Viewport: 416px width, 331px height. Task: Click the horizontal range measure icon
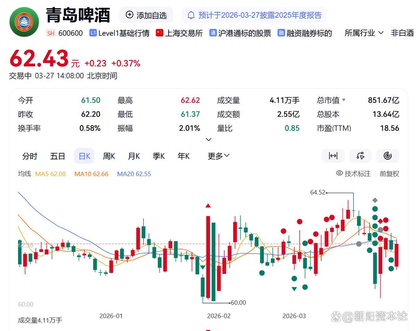[x=333, y=156]
